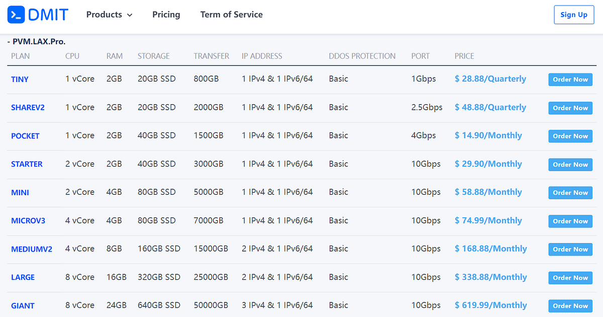Open the POCKET plan page
This screenshot has width=603, height=317.
tap(25, 135)
